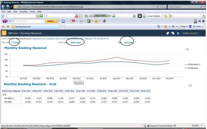Click the Flickr icon on the Yahoo toolbar
The image size is (207, 129).
81,21
